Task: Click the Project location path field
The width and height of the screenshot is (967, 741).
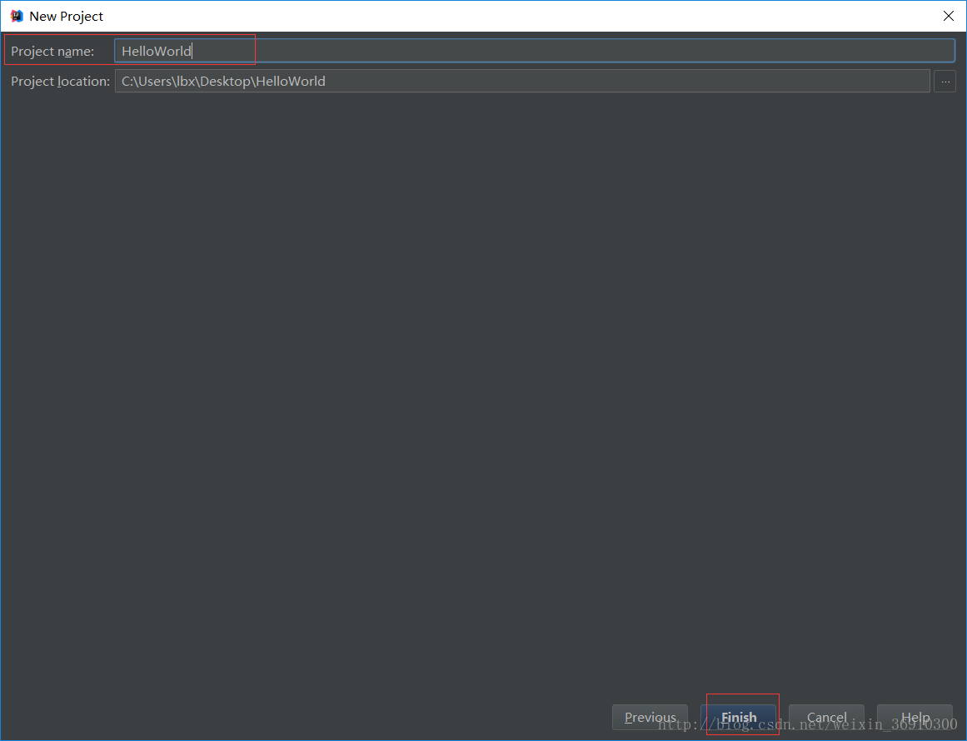Action: click(x=521, y=81)
